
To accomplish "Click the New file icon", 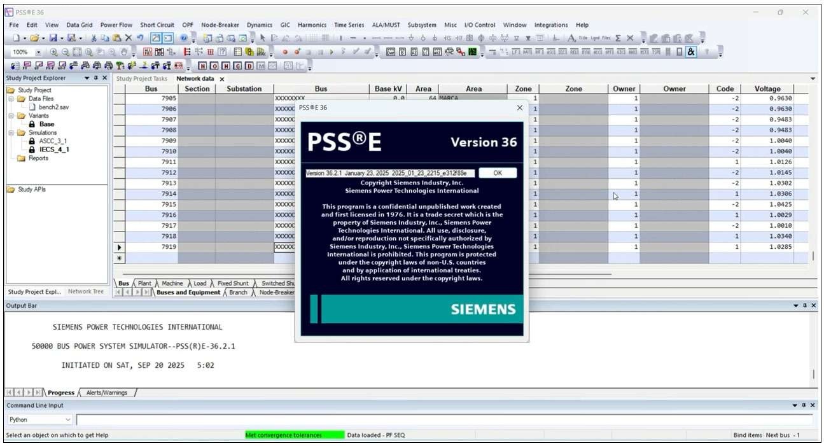I will 17,38.
